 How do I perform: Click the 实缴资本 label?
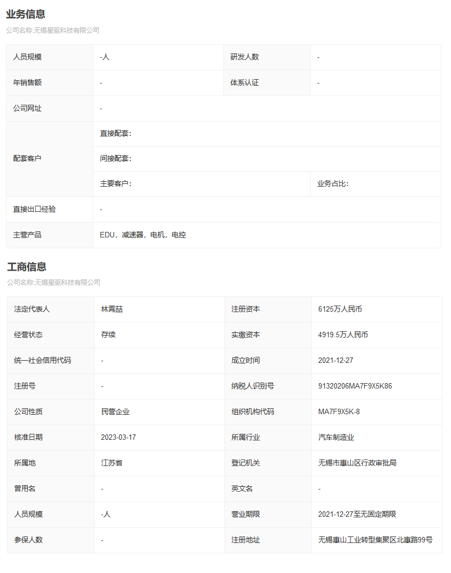(246, 335)
